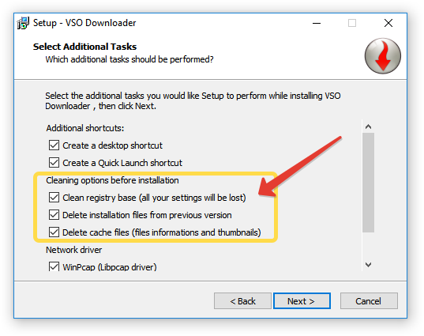Uncheck WinPcap (Libpcap driver) option
The width and height of the screenshot is (424, 336).
tap(54, 266)
